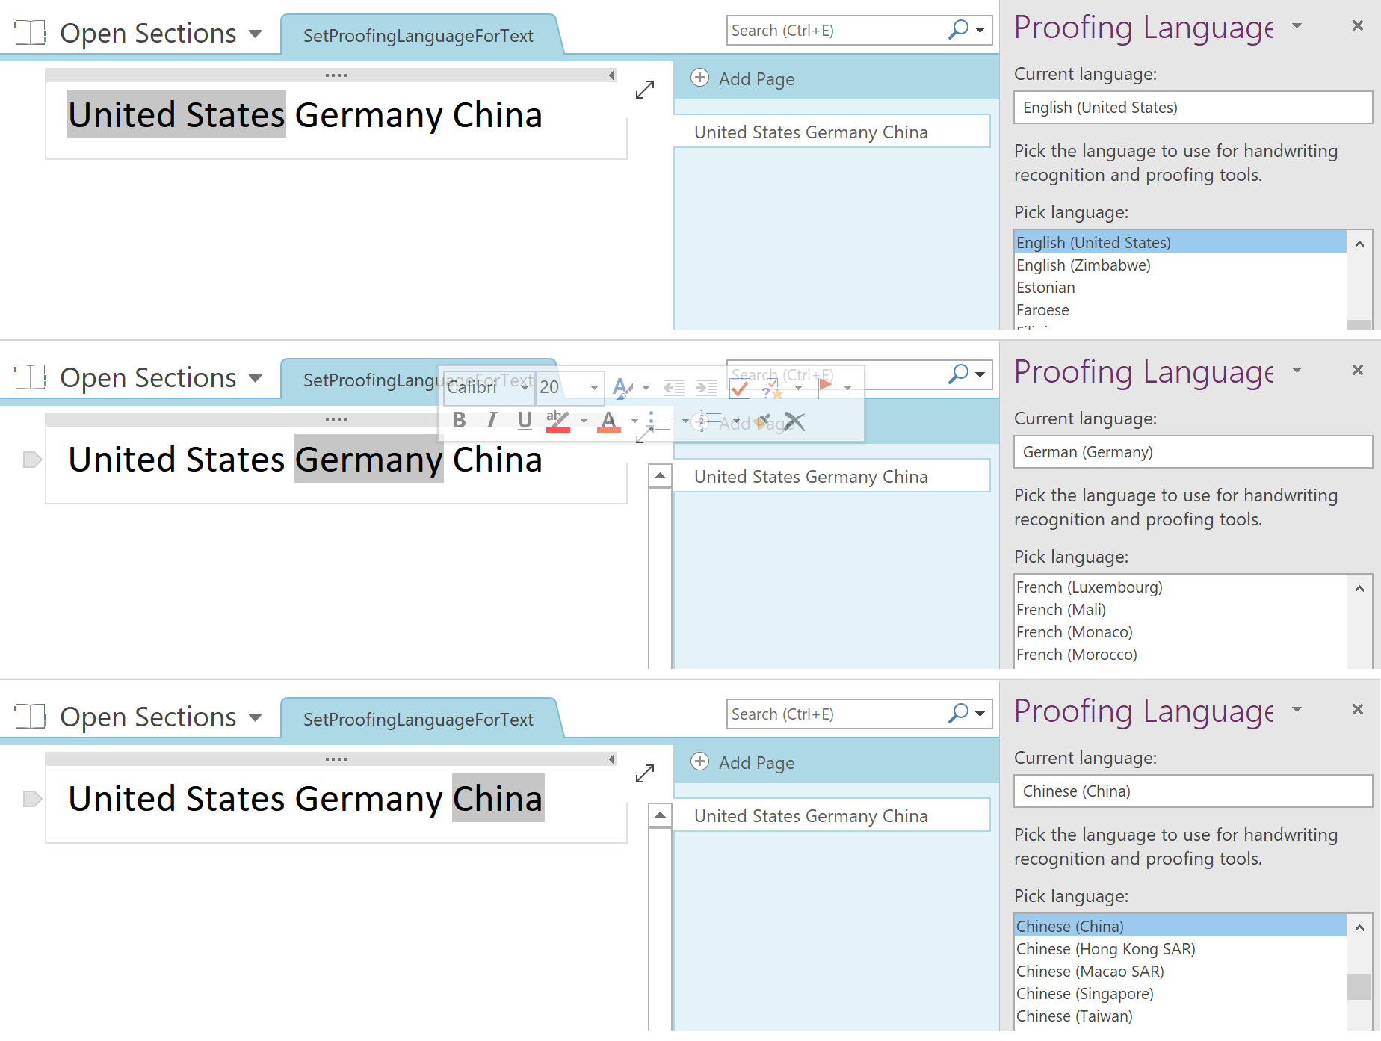Select English (Zimbabwe) in the language list
This screenshot has width=1381, height=1041.
coord(1083,265)
